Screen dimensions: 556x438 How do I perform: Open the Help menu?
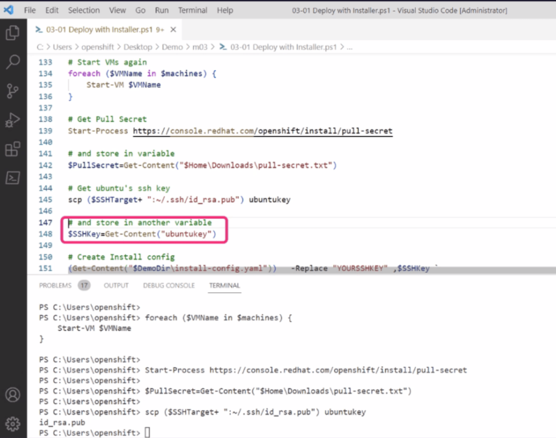(225, 10)
